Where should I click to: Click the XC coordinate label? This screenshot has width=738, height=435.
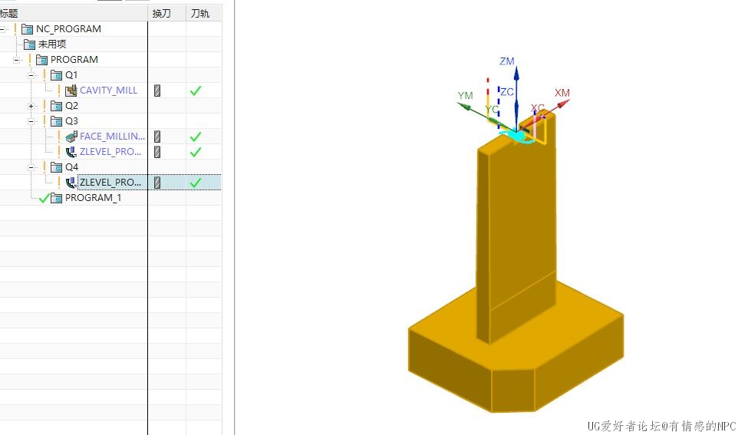tap(538, 108)
